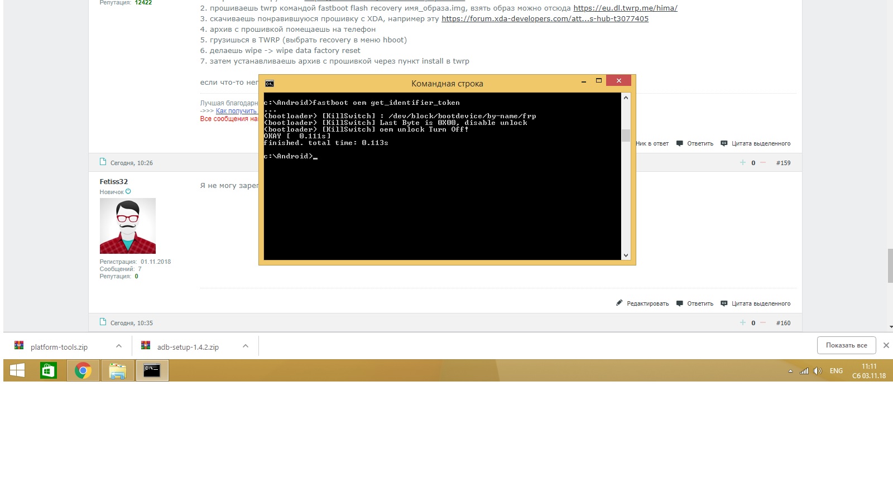
Task: Click the Command Prompt scrollbar thumb
Action: [626, 136]
